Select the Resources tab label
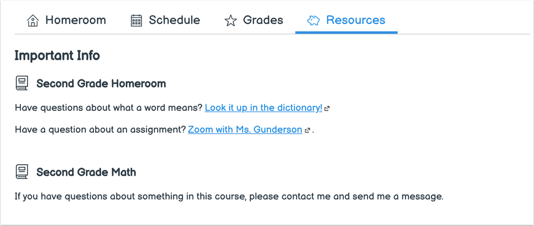The height and width of the screenshot is (226, 534). (x=355, y=20)
